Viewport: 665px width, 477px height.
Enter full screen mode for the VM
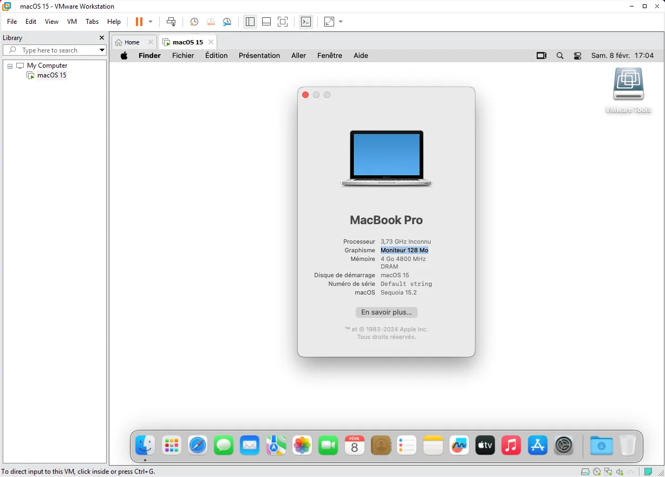[x=283, y=22]
